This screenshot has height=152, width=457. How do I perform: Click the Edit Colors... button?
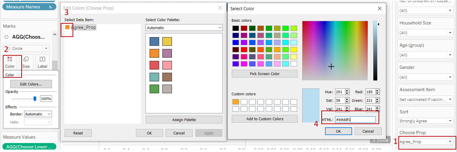[31, 84]
